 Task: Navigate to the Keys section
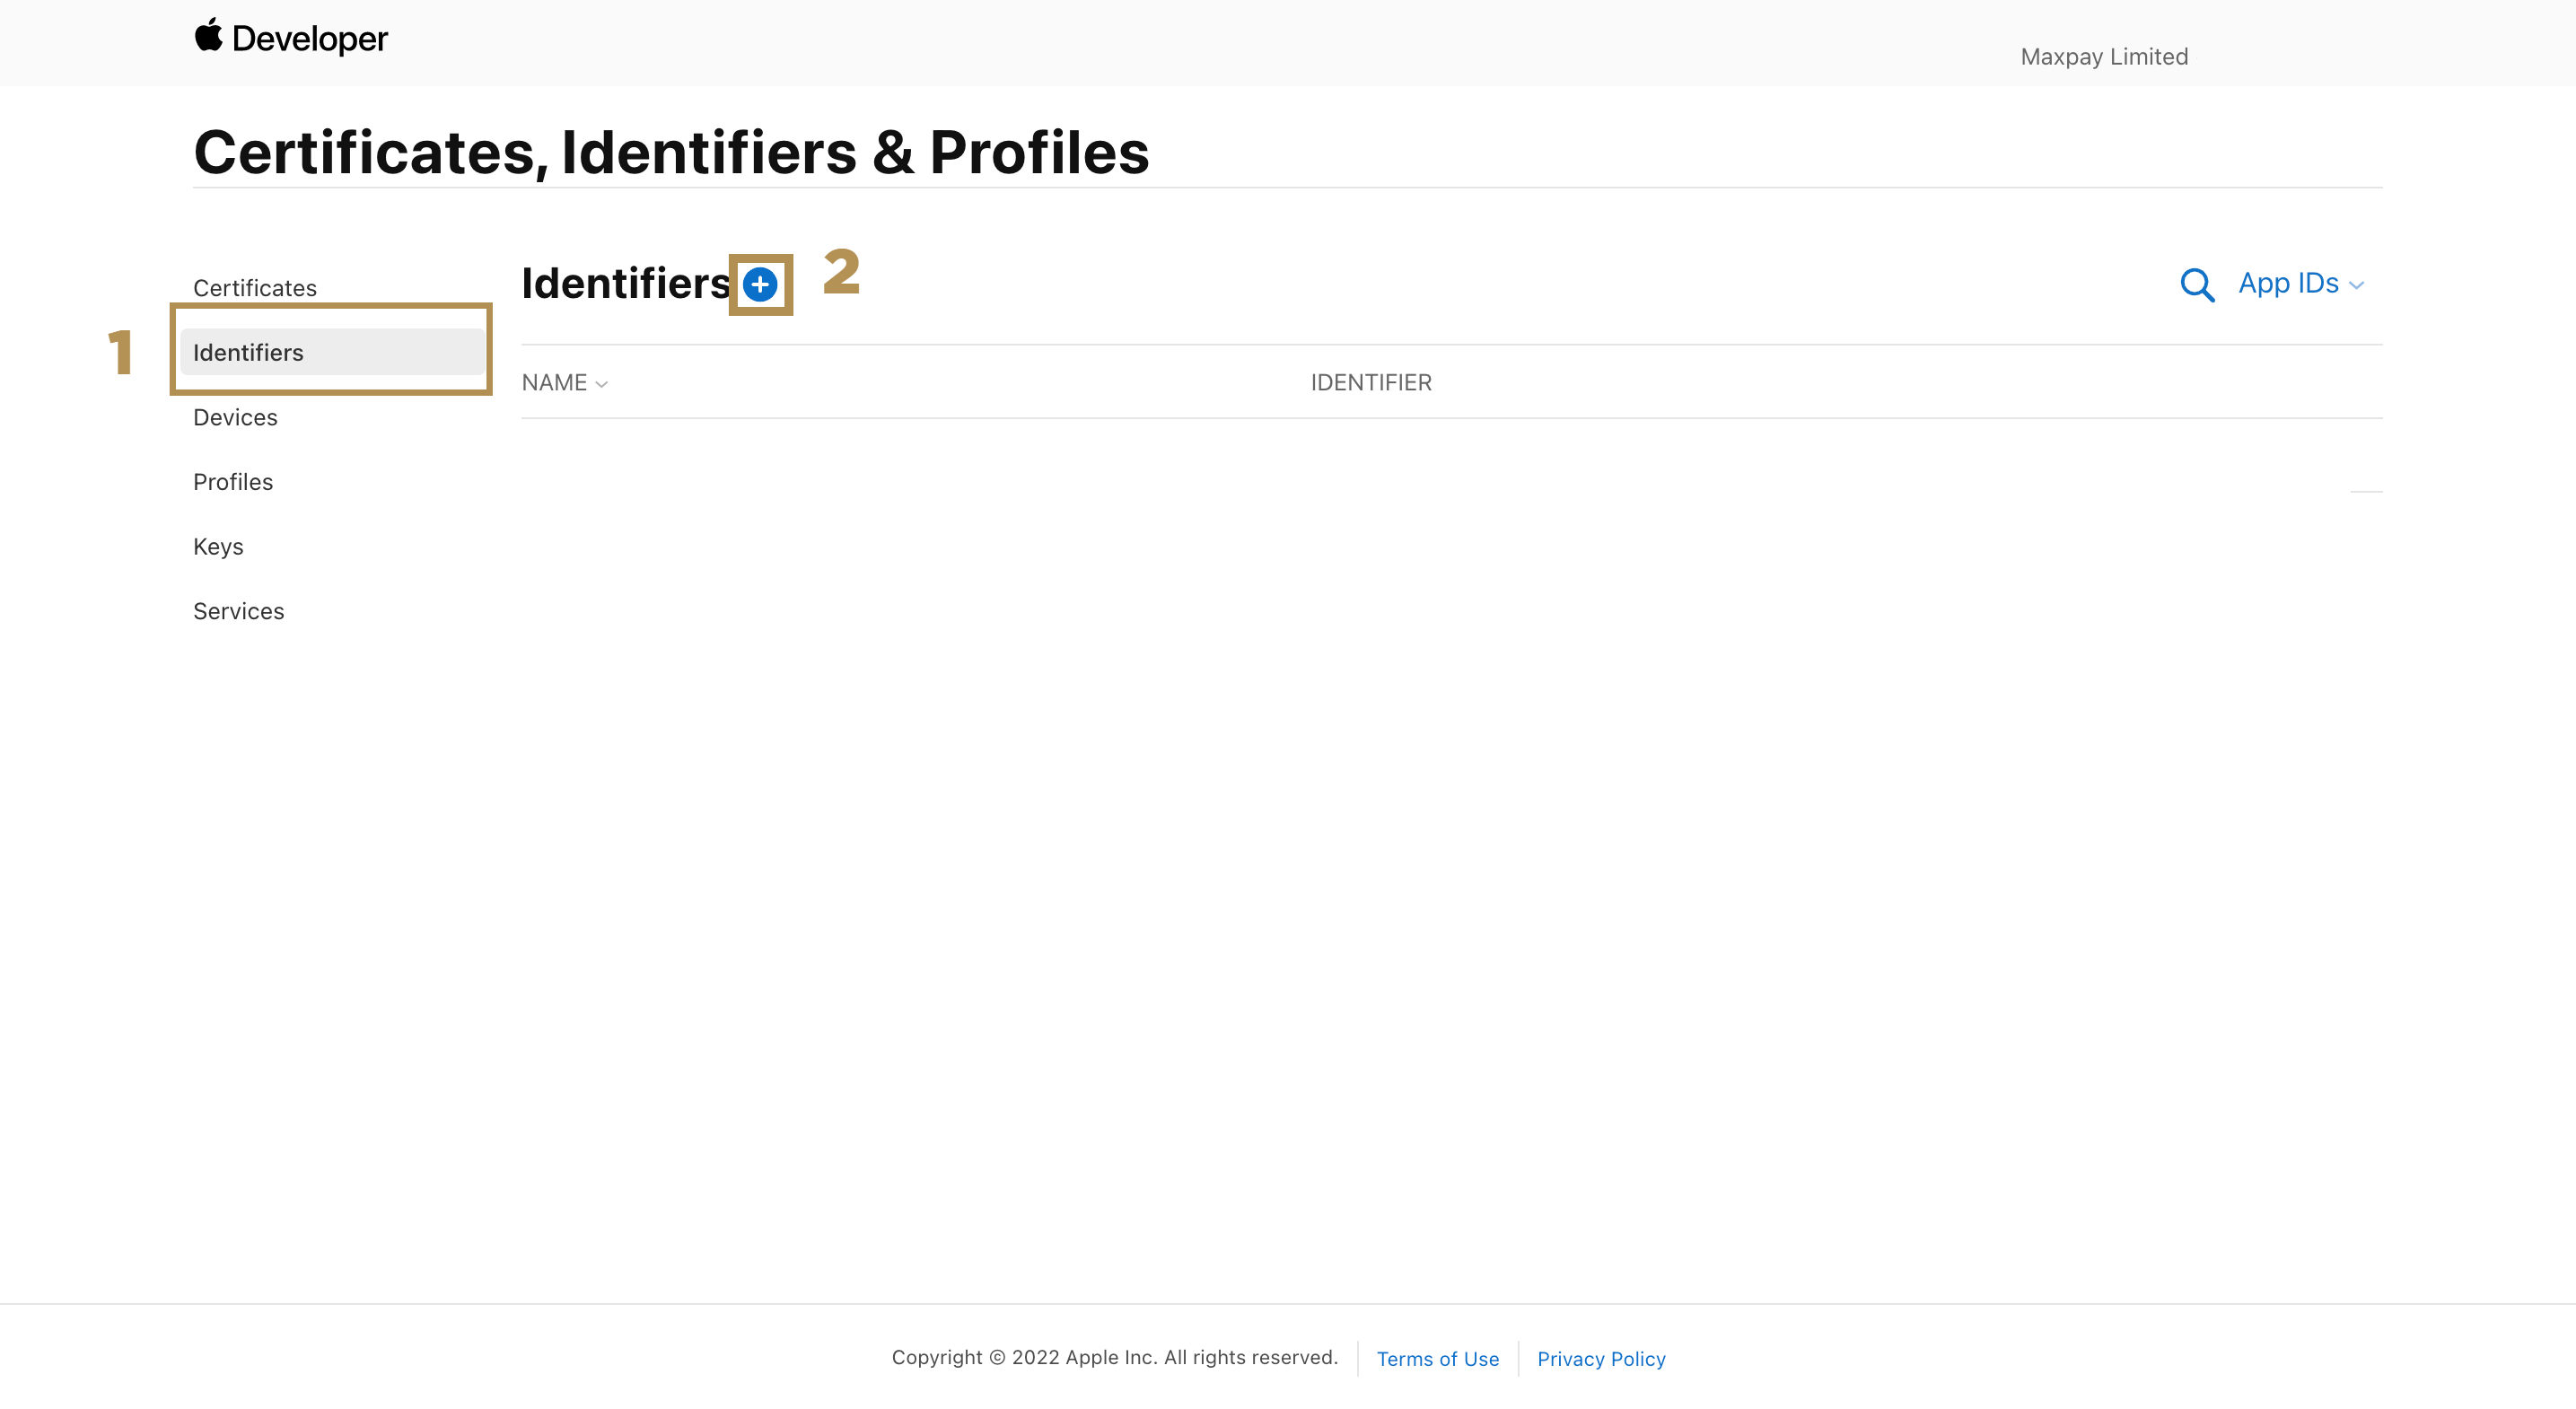[218, 546]
